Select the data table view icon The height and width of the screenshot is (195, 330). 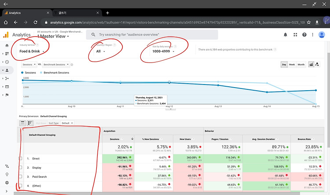[x=22, y=123]
